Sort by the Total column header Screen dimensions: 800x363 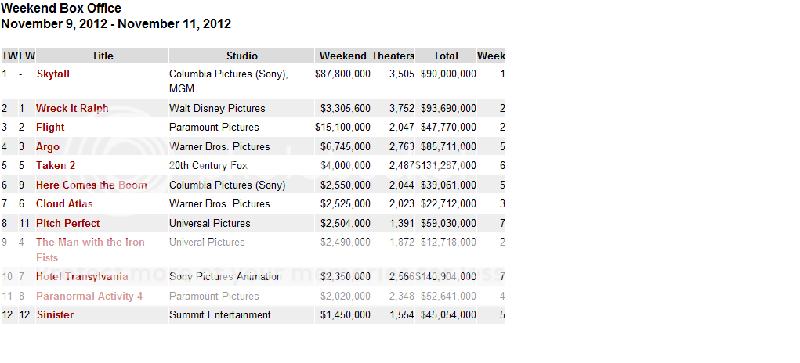point(446,56)
